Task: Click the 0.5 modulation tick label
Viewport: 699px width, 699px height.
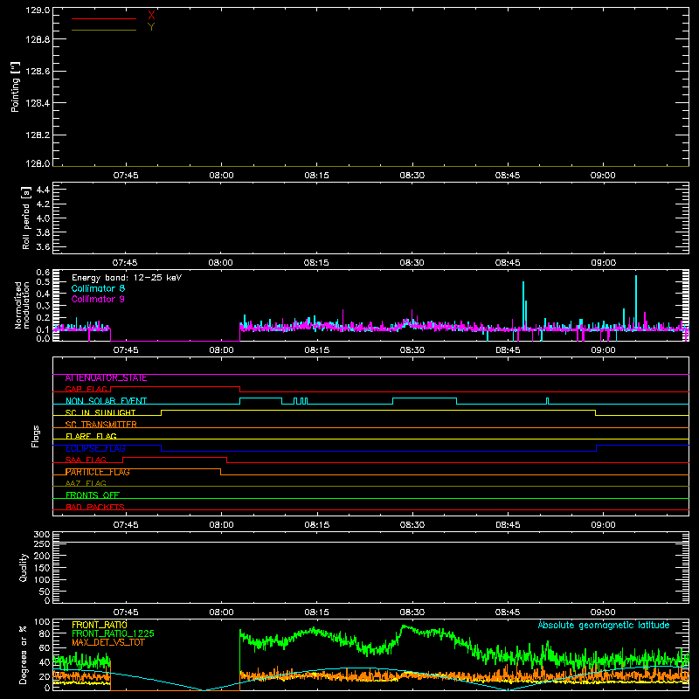Action: pos(43,282)
